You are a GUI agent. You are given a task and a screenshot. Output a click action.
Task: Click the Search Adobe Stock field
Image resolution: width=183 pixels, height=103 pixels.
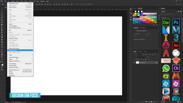pos(171,14)
